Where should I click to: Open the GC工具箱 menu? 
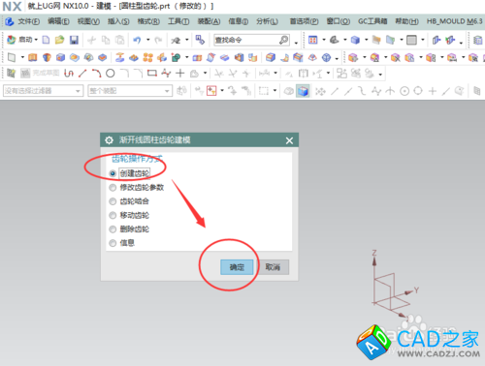tap(372, 21)
